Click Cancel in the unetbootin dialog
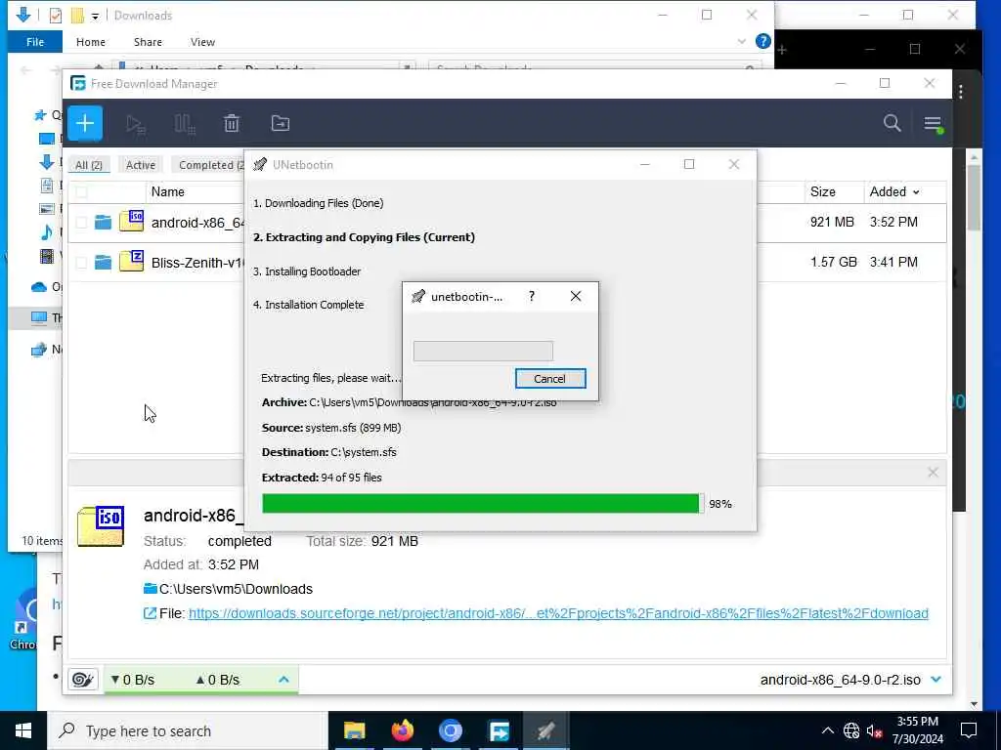The width and height of the screenshot is (1001, 750). (549, 378)
